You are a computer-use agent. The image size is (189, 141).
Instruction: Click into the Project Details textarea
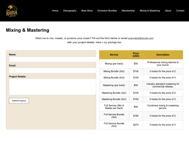pos(52,87)
